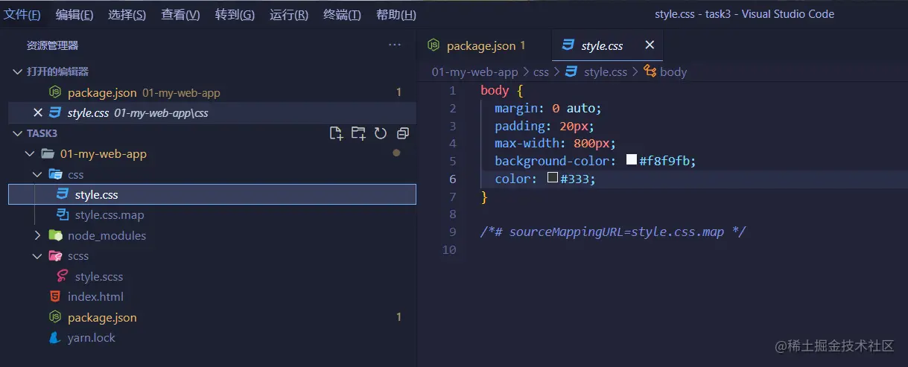Open explorer more actions ellipsis
The height and width of the screenshot is (367, 908).
pos(395,45)
